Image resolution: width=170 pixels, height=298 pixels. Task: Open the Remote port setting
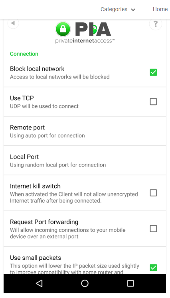(x=85, y=131)
